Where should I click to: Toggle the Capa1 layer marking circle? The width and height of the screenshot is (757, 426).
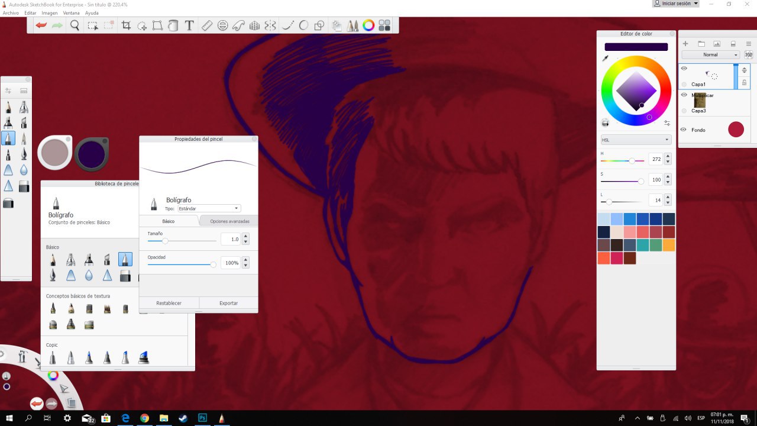[x=684, y=85]
